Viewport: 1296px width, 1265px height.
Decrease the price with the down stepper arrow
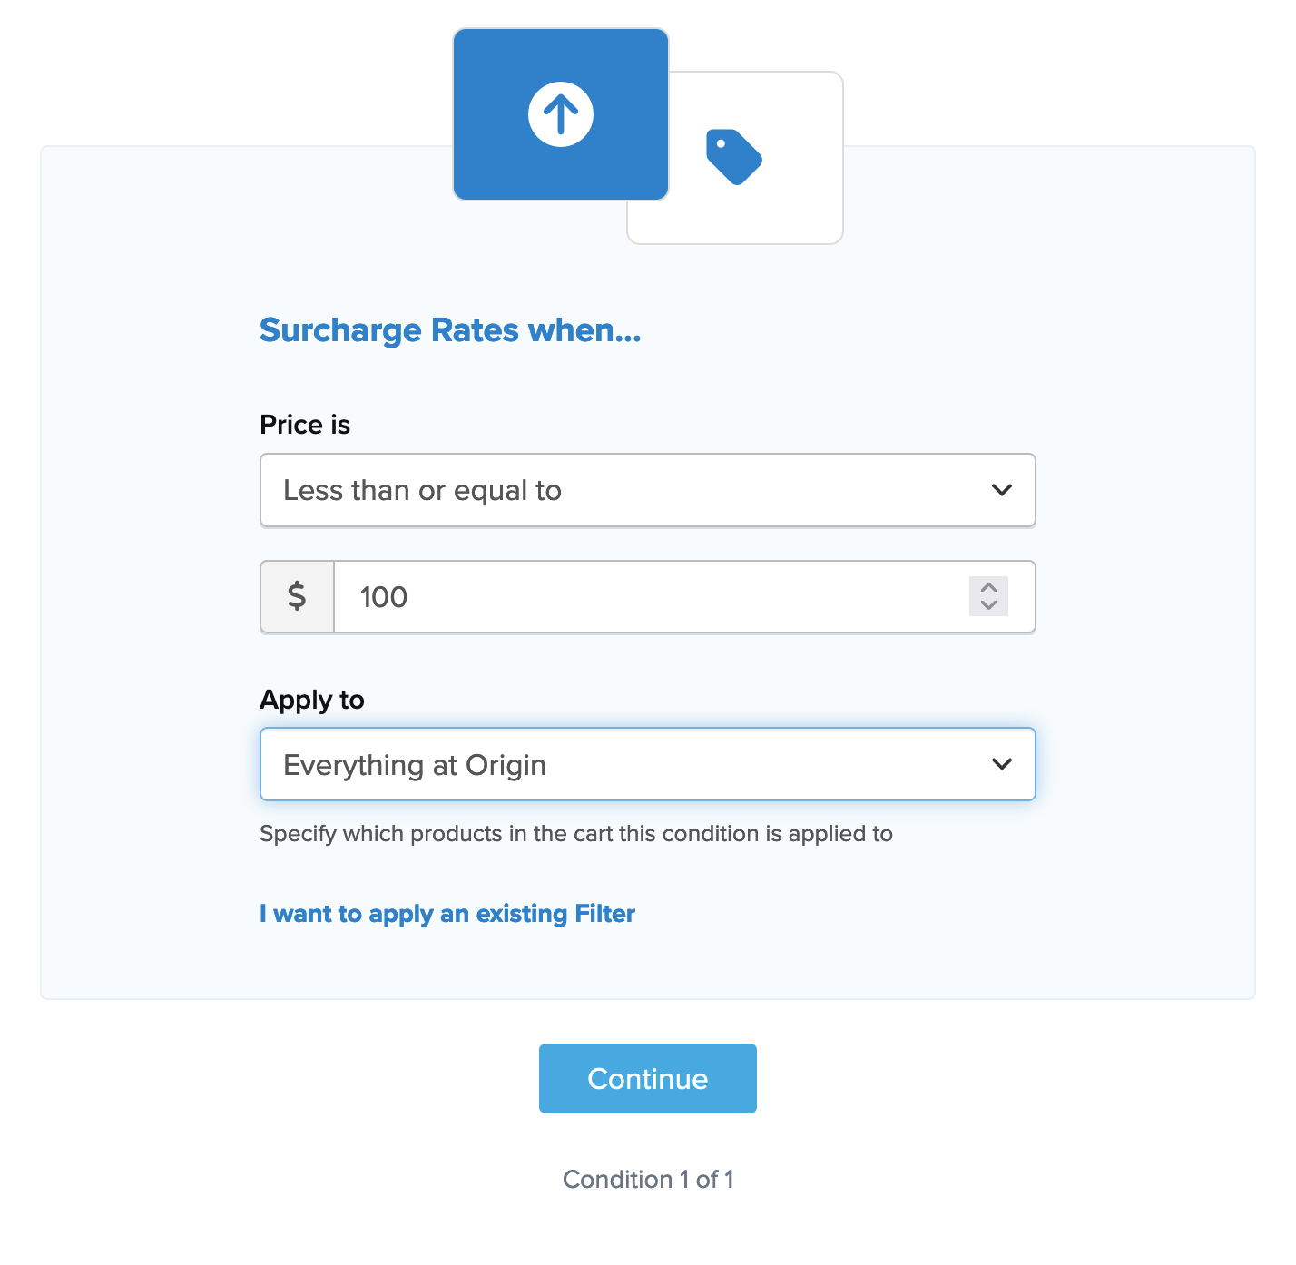tap(988, 605)
